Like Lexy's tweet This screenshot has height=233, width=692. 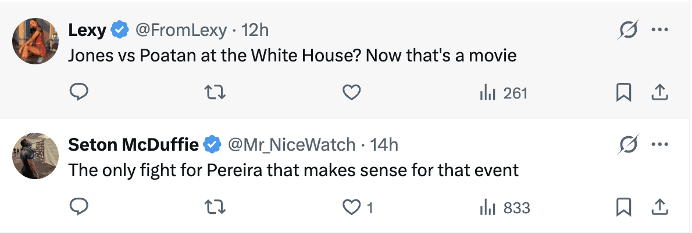[351, 93]
